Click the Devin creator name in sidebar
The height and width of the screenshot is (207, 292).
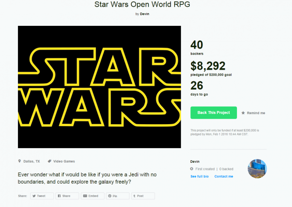[195, 162]
